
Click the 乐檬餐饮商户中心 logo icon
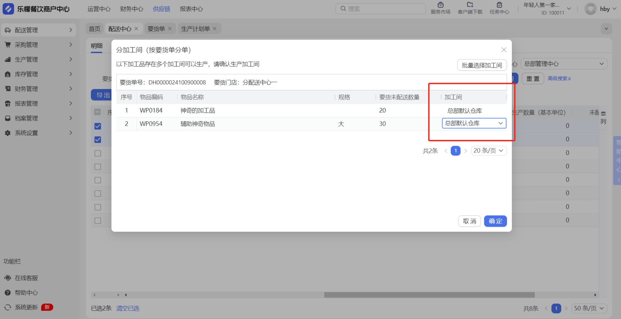(8, 9)
